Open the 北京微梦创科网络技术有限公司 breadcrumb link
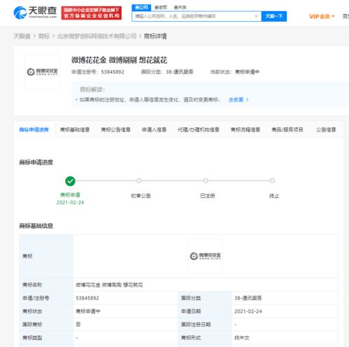This screenshot has width=349, height=347. pos(97,36)
